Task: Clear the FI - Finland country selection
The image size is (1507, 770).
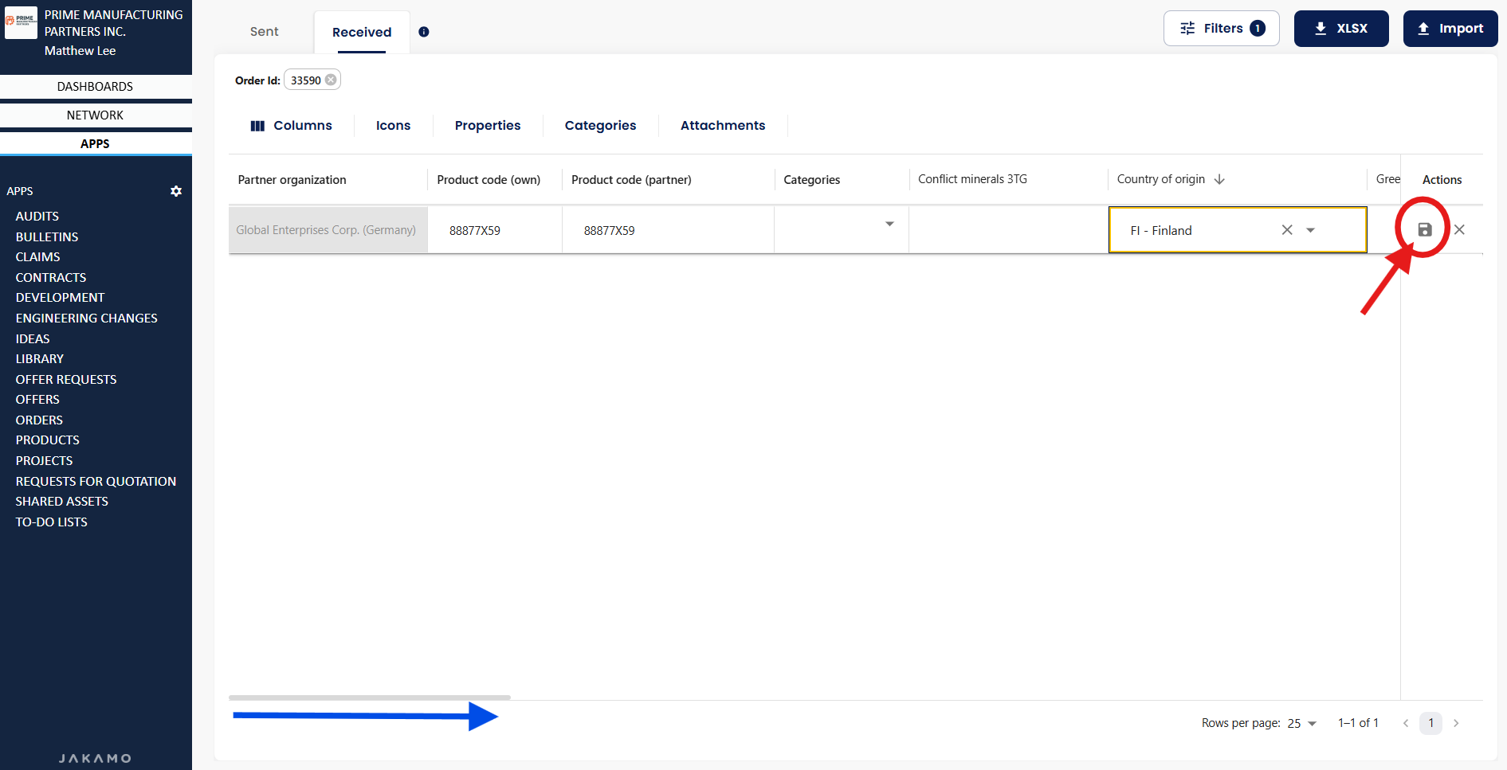Action: click(x=1286, y=230)
